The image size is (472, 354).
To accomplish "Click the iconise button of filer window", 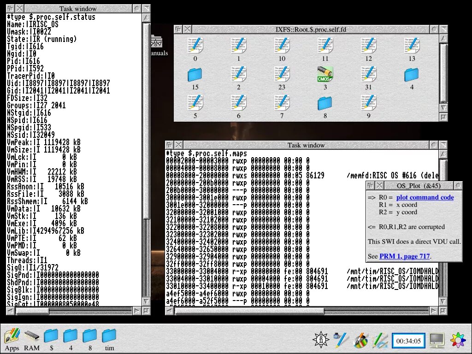I will point(434,29).
